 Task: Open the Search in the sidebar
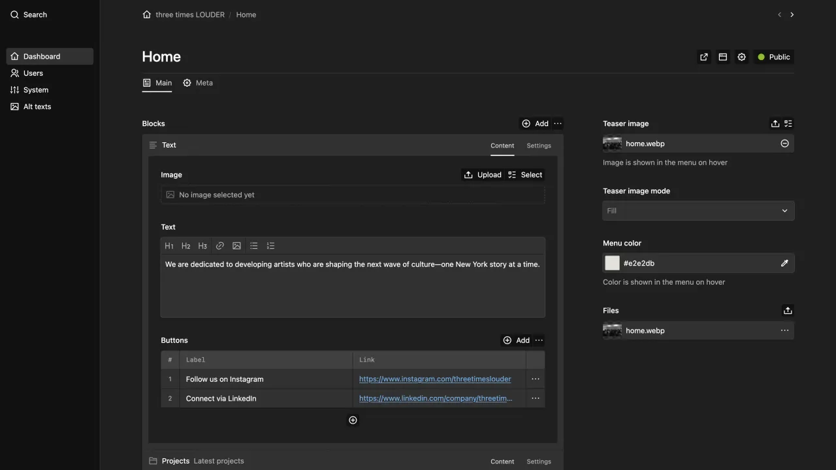pos(29,14)
